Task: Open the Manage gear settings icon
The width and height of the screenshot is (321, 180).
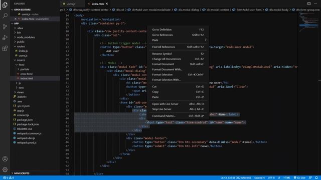Action: [x=5, y=169]
